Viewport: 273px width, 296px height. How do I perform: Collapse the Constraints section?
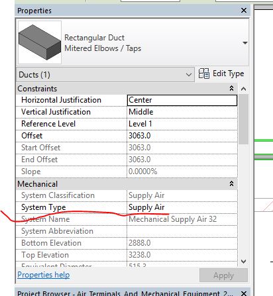coord(231,89)
